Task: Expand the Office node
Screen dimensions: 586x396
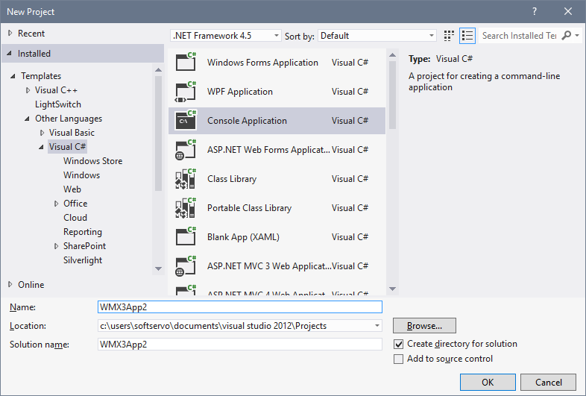Action: click(57, 204)
